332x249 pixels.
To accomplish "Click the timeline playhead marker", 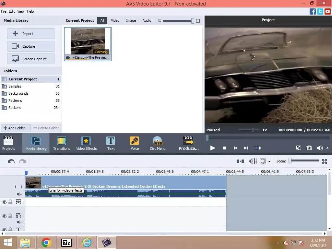I will (x=26, y=173).
